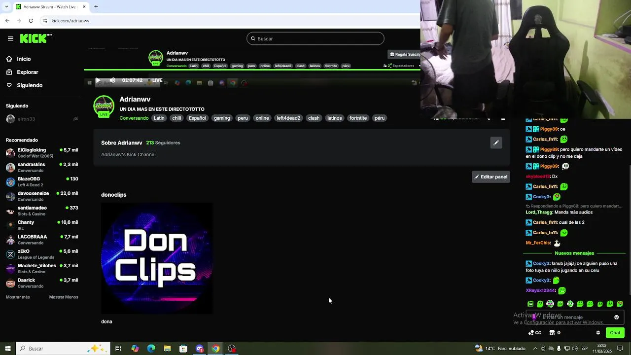Select the fortntite tag in the profile row
Viewport: 631px width, 355px height.
358,118
